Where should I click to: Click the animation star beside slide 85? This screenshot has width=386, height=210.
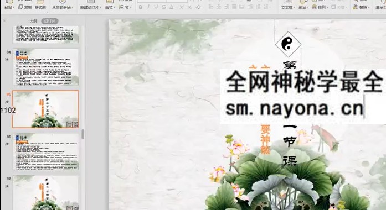(7, 102)
